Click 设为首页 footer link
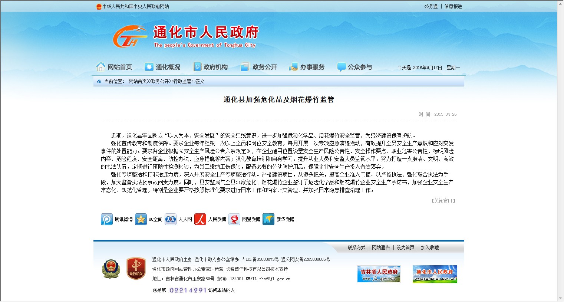Viewport: 564px width, 302px height. (x=405, y=247)
